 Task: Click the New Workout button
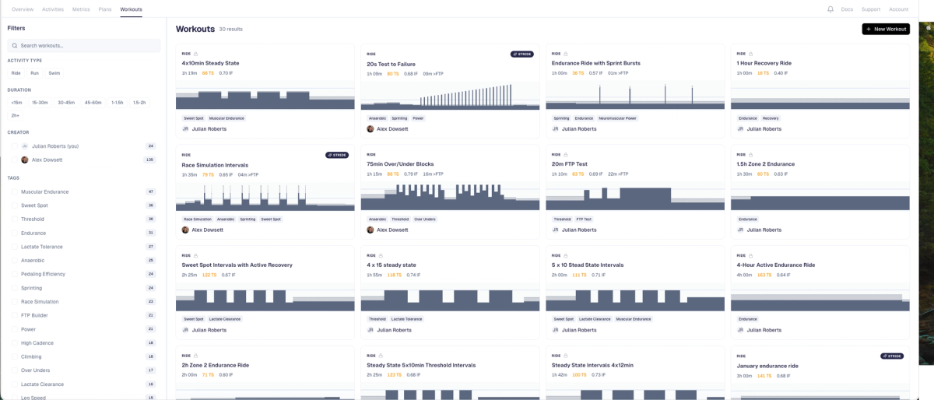[886, 29]
